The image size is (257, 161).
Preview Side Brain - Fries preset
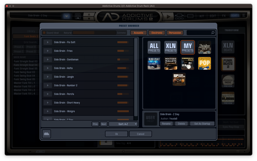point(48,51)
